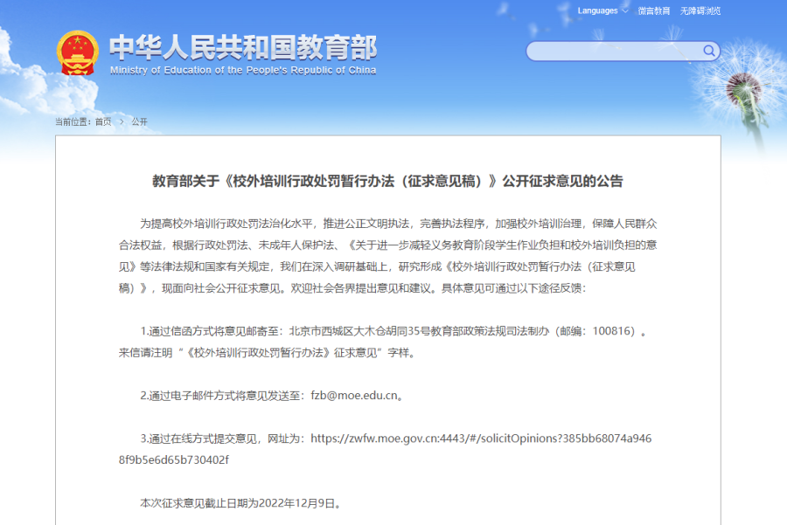Open 公开 breadcrumb section
Viewport: 787px width, 525px height.
[x=139, y=121]
